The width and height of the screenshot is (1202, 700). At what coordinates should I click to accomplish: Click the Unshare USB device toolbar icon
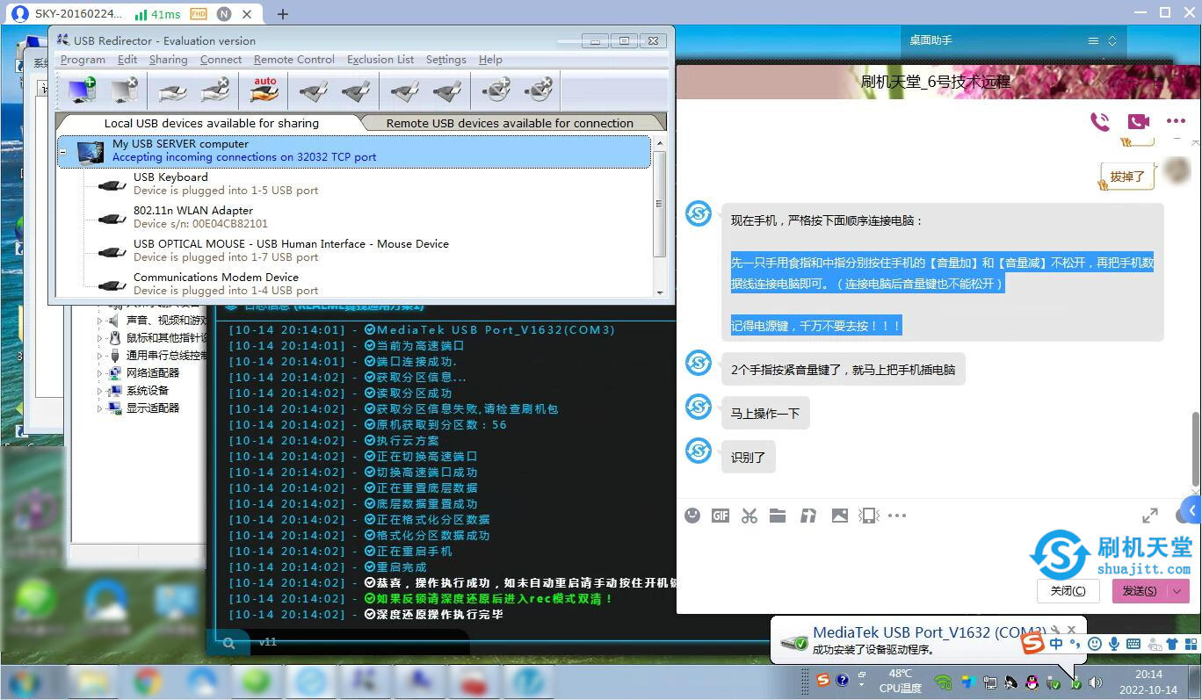[214, 90]
